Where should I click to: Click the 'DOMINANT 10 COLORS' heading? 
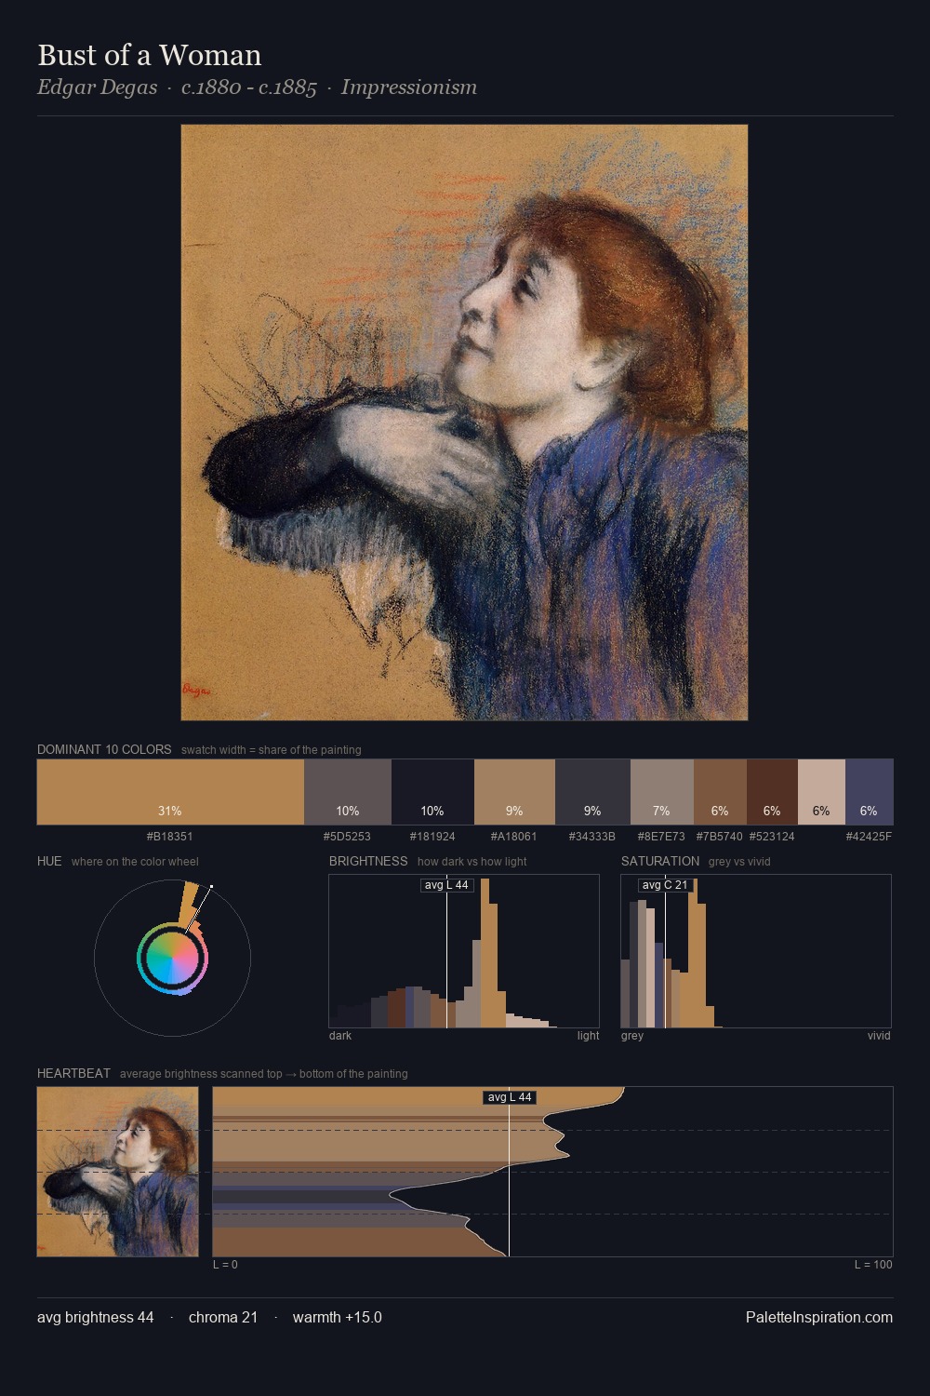[x=104, y=749]
